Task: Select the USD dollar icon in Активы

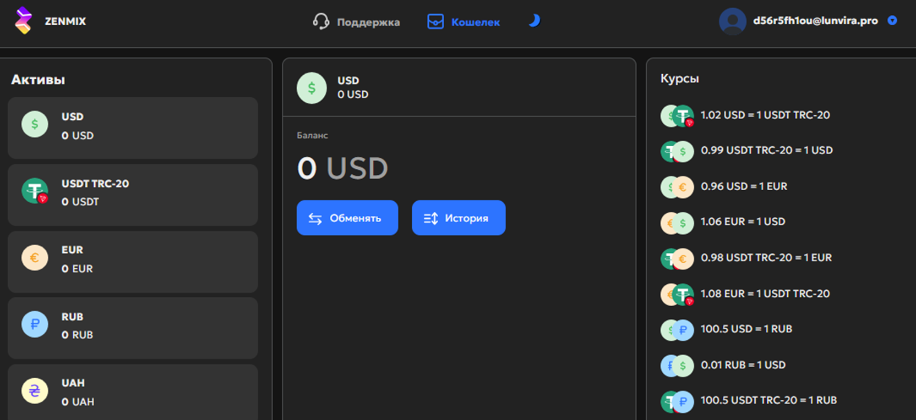Action: pyautogui.click(x=35, y=124)
